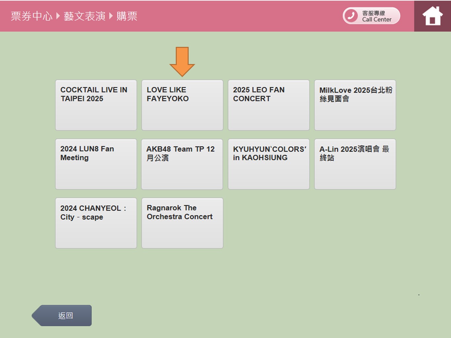Open Ragnarok The Orchestra Concert

pos(182,223)
